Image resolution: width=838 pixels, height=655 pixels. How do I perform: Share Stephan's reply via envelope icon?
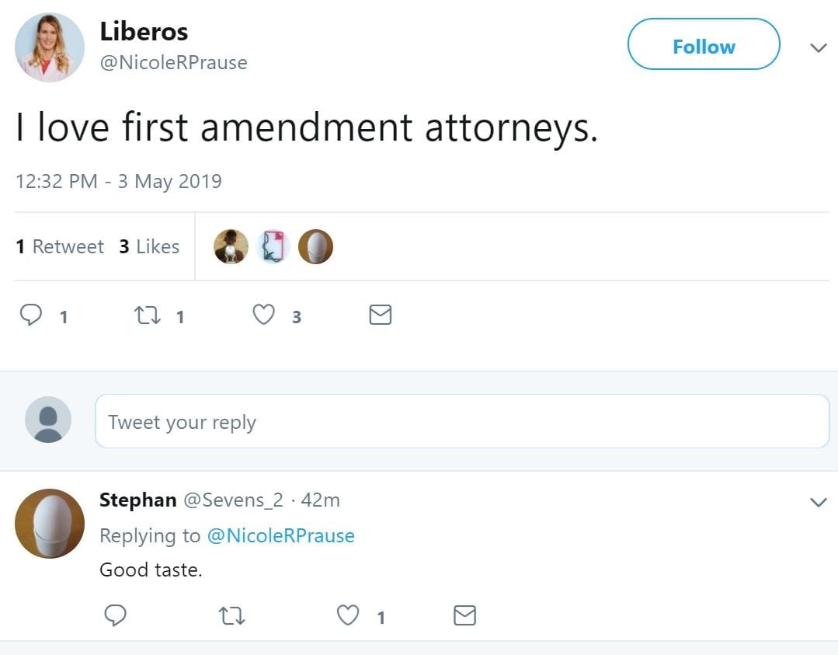[x=464, y=616]
